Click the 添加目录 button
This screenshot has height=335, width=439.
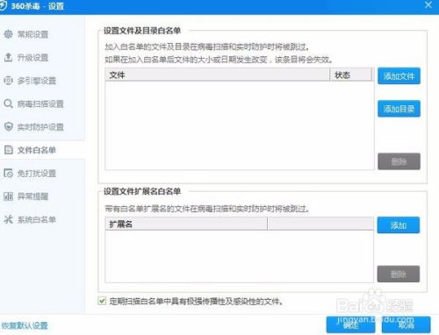[x=399, y=109]
